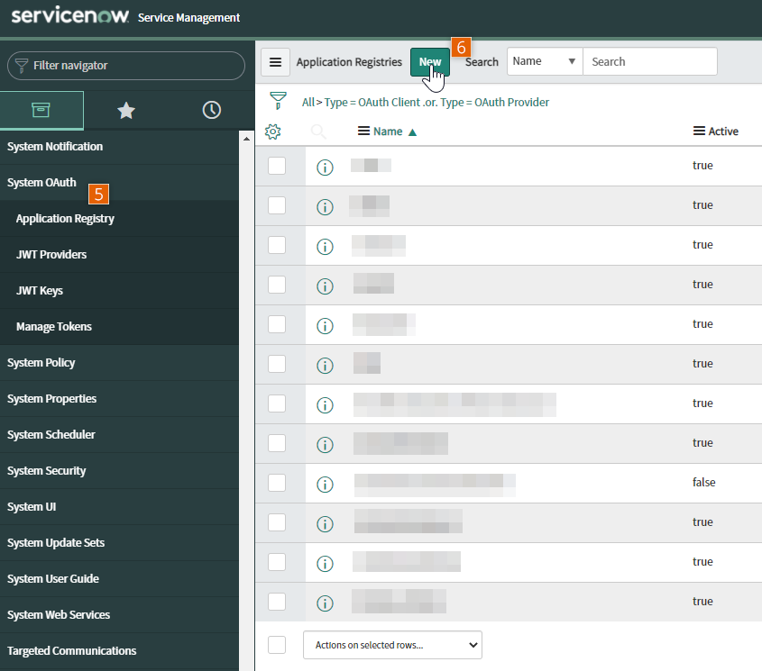Expand System Web Services in navigator
Viewport: 762px width, 671px height.
[x=59, y=614]
